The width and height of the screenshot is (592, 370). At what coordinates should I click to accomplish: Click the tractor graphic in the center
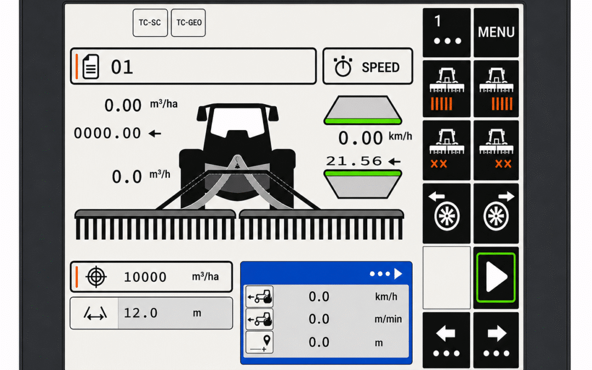[x=237, y=156]
